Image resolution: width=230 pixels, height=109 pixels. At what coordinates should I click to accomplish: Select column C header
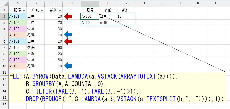pos(53,4)
